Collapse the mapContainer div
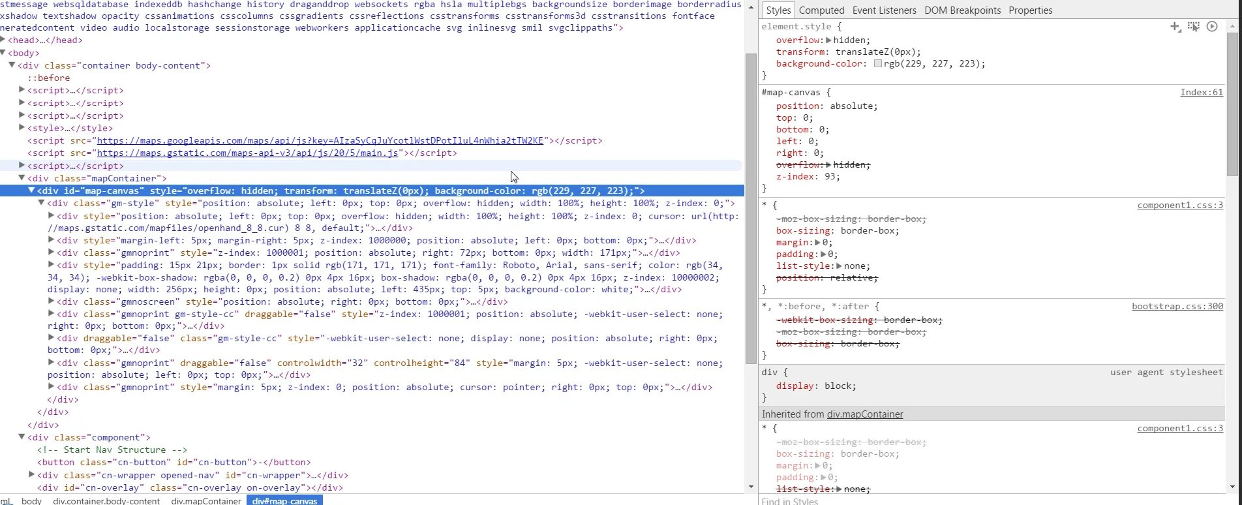1242x505 pixels. 22,177
